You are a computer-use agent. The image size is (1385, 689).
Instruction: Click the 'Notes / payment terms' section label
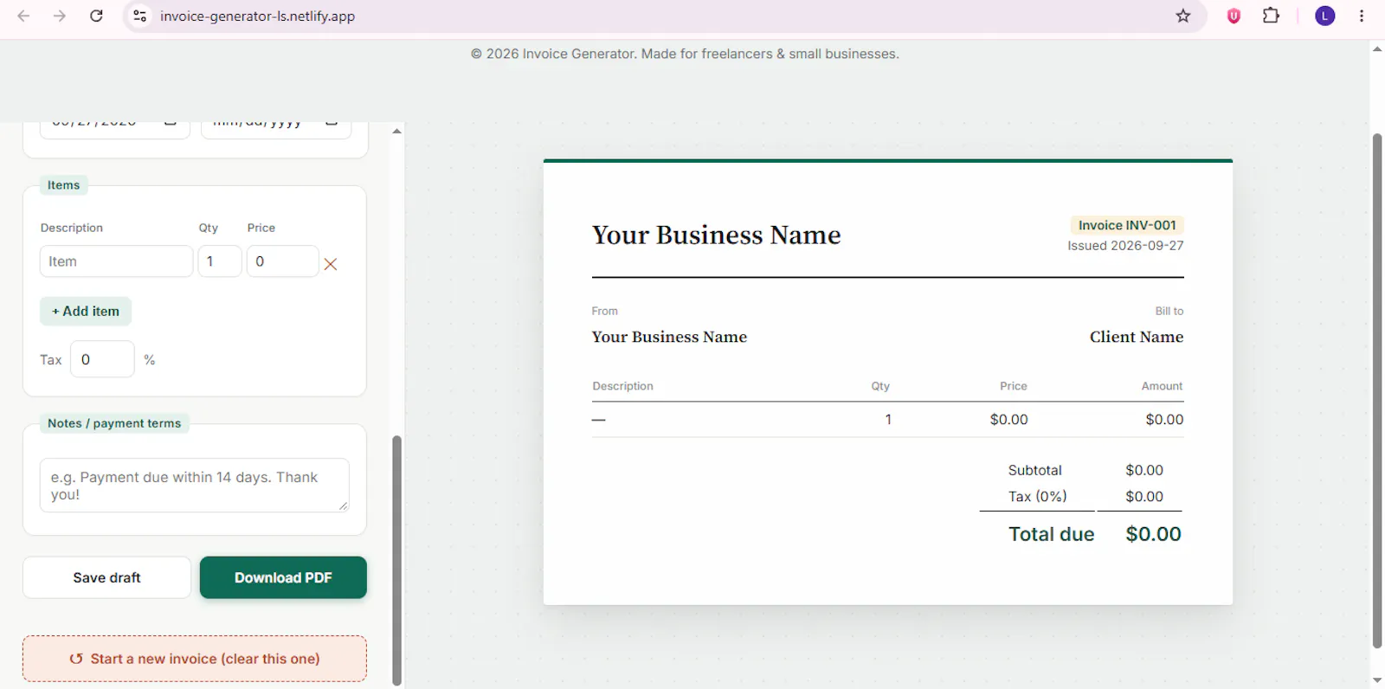[x=114, y=423]
